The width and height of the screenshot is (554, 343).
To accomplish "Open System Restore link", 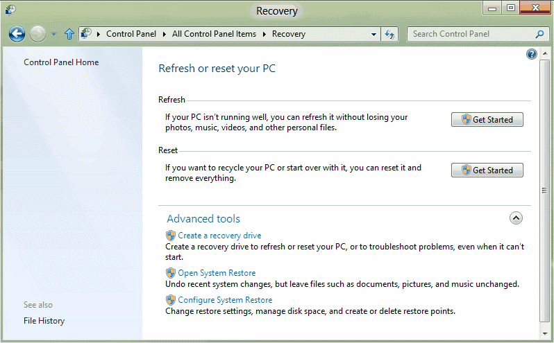I will click(x=217, y=273).
